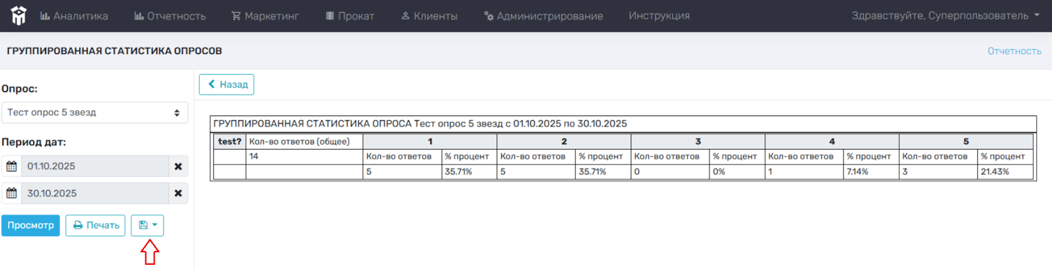The height and width of the screenshot is (270, 1052).
Task: Click the app logo icon in navbar
Action: 18,16
